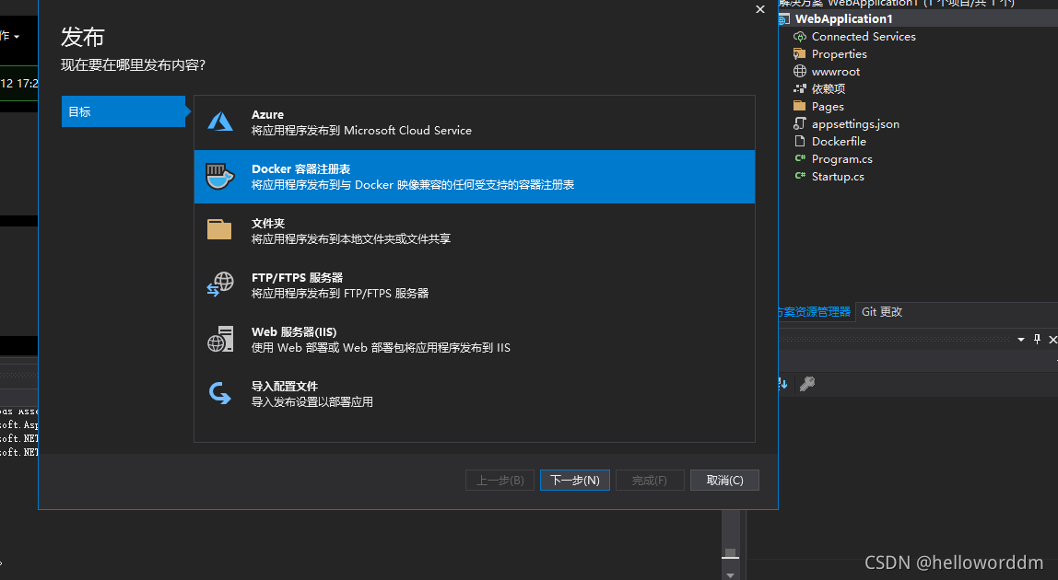Image resolution: width=1058 pixels, height=580 pixels.
Task: Select Startup.cs in Solution Explorer
Action: [x=838, y=177]
